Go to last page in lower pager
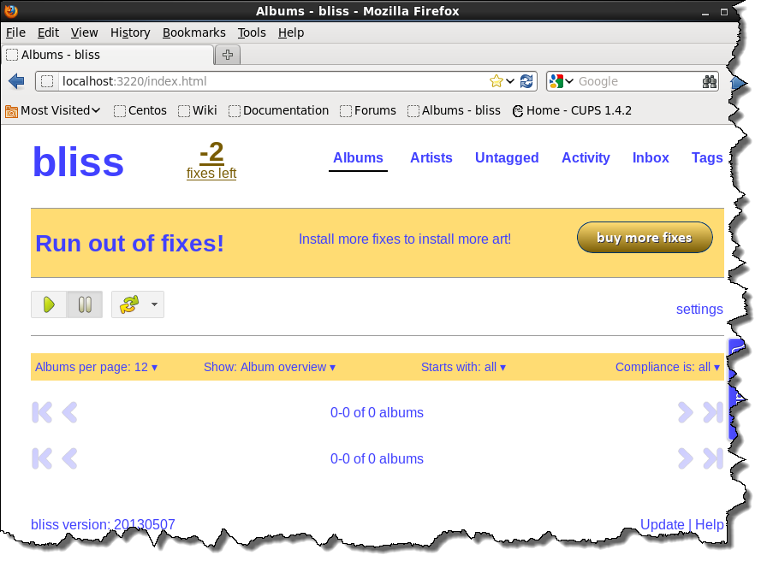 click(x=713, y=458)
